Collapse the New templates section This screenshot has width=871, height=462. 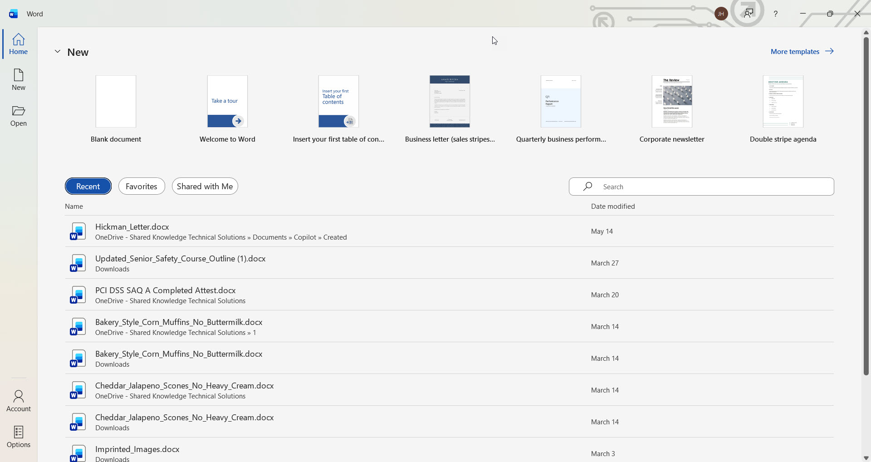tap(58, 52)
